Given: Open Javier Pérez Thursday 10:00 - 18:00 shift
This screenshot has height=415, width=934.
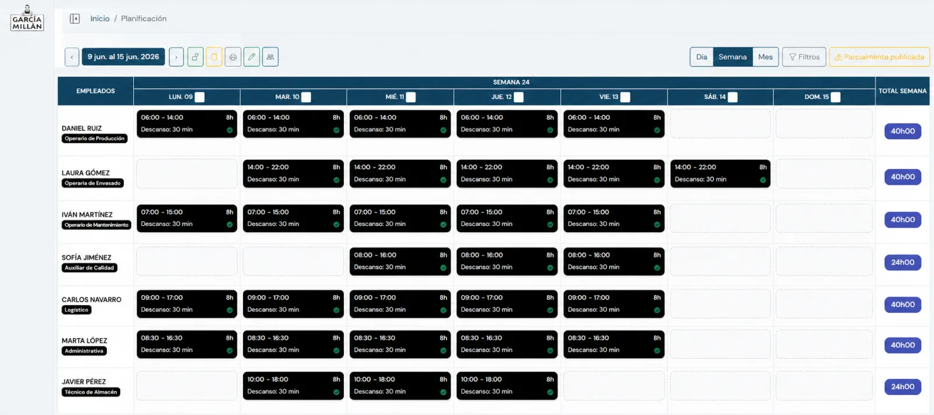Looking at the screenshot, I should pyautogui.click(x=507, y=386).
